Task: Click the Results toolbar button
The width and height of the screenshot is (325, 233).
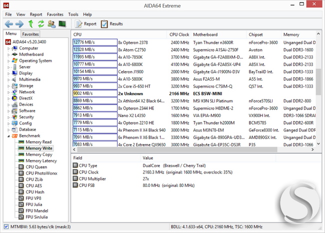Action: tap(112, 24)
